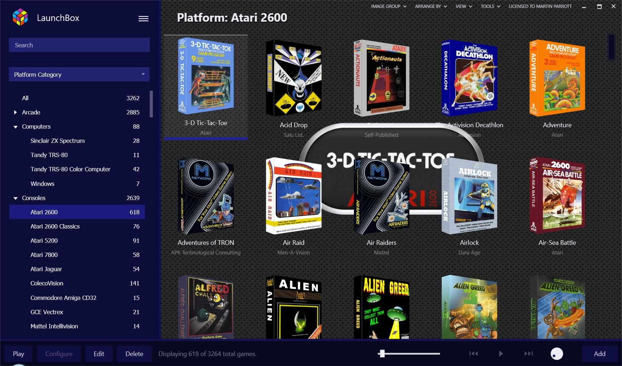Select Atari 2600 Classics platform
622x366 pixels.
[x=77, y=226]
